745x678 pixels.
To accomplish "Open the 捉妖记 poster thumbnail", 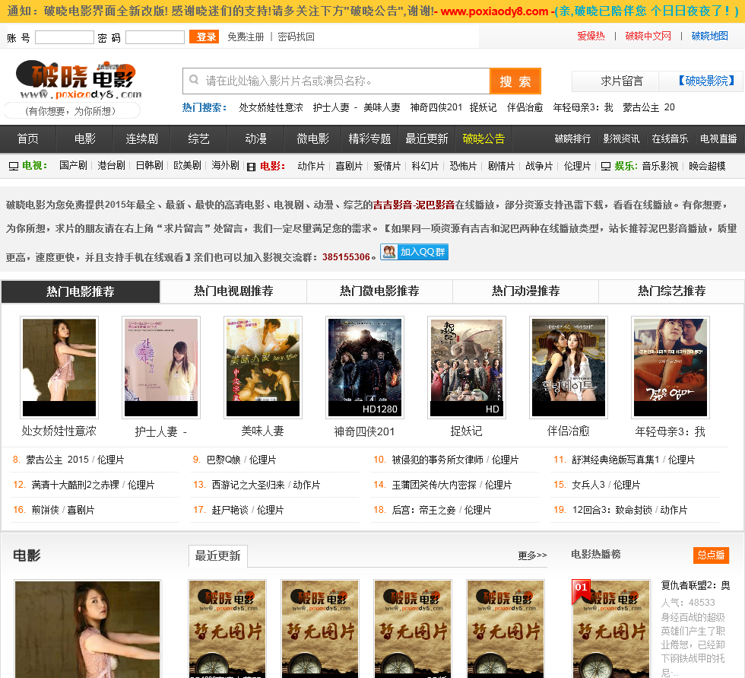I will point(467,368).
